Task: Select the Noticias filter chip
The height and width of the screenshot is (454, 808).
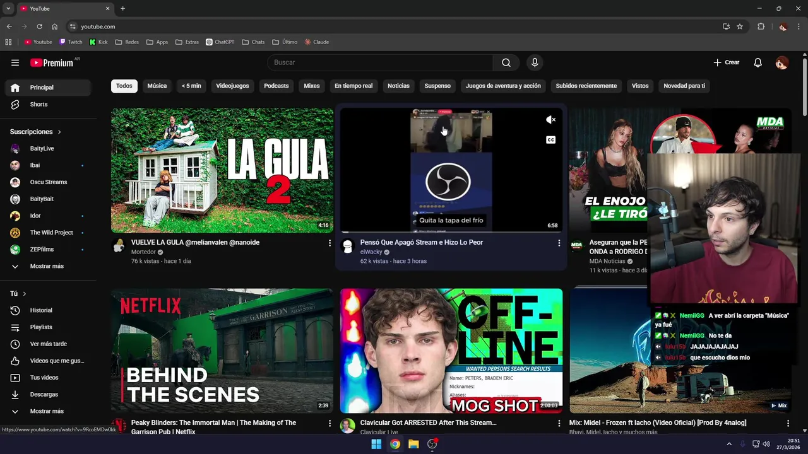Action: 398,86
